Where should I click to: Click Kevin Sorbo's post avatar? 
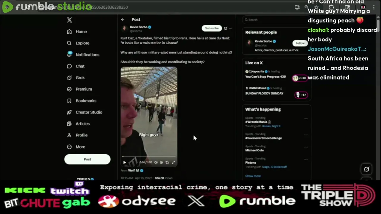(x=124, y=29)
